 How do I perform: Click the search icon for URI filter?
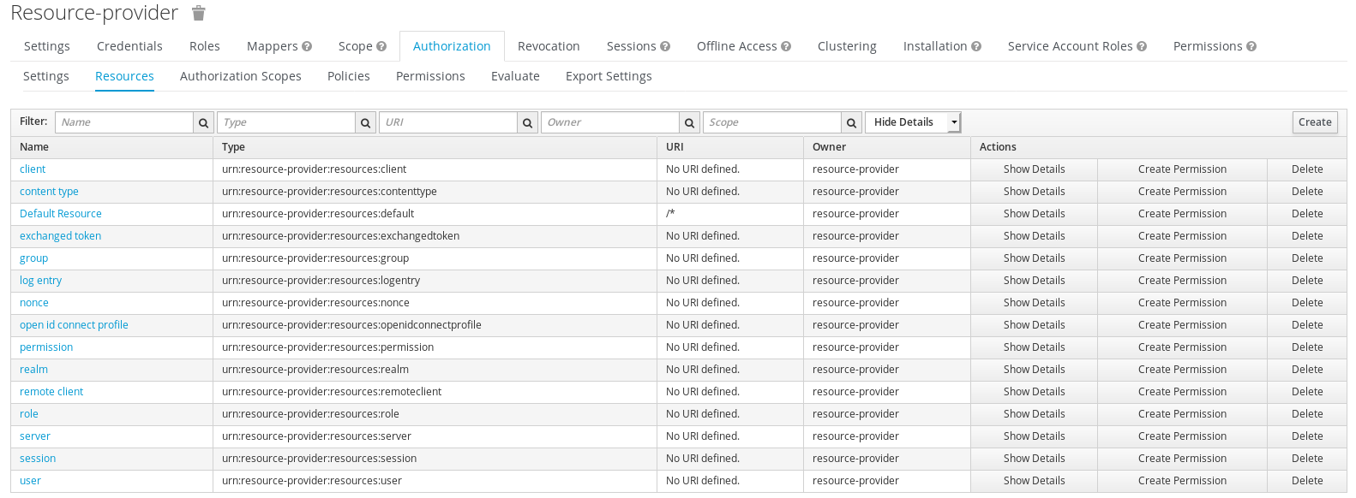click(x=528, y=122)
